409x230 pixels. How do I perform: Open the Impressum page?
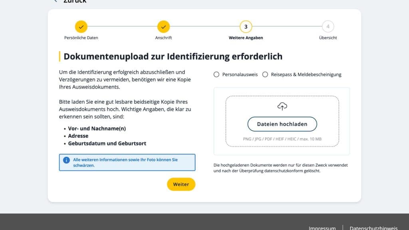click(322, 228)
